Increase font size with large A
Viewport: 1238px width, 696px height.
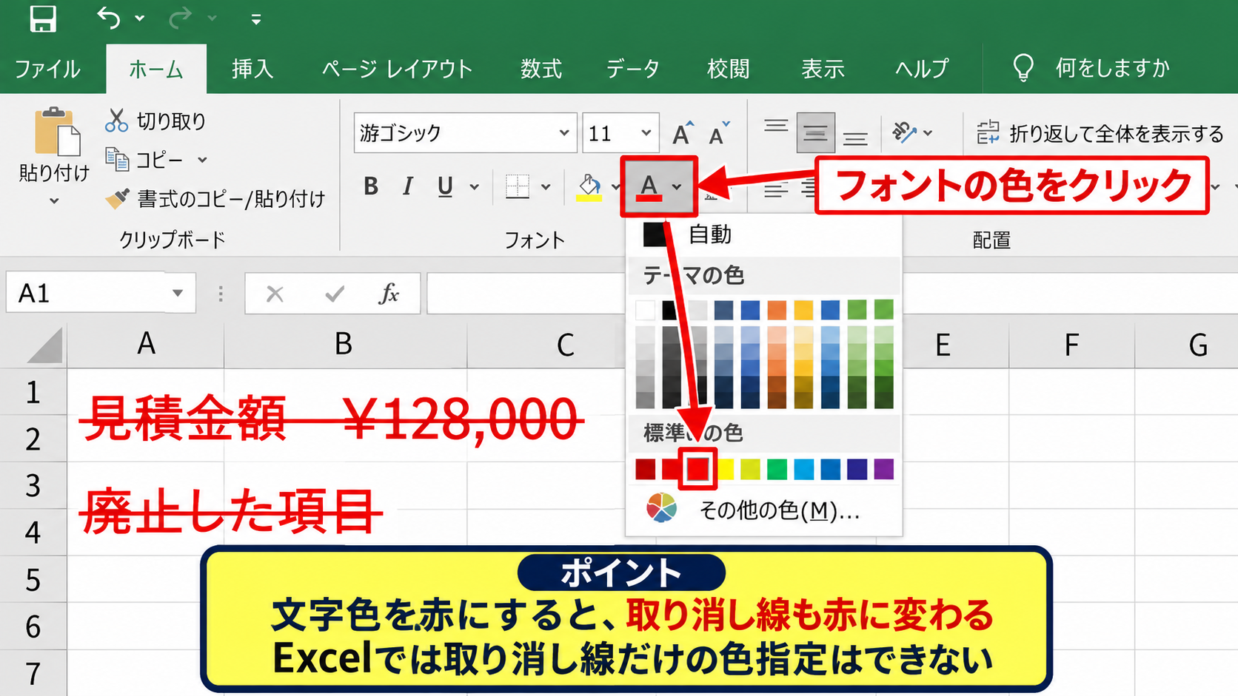point(683,133)
